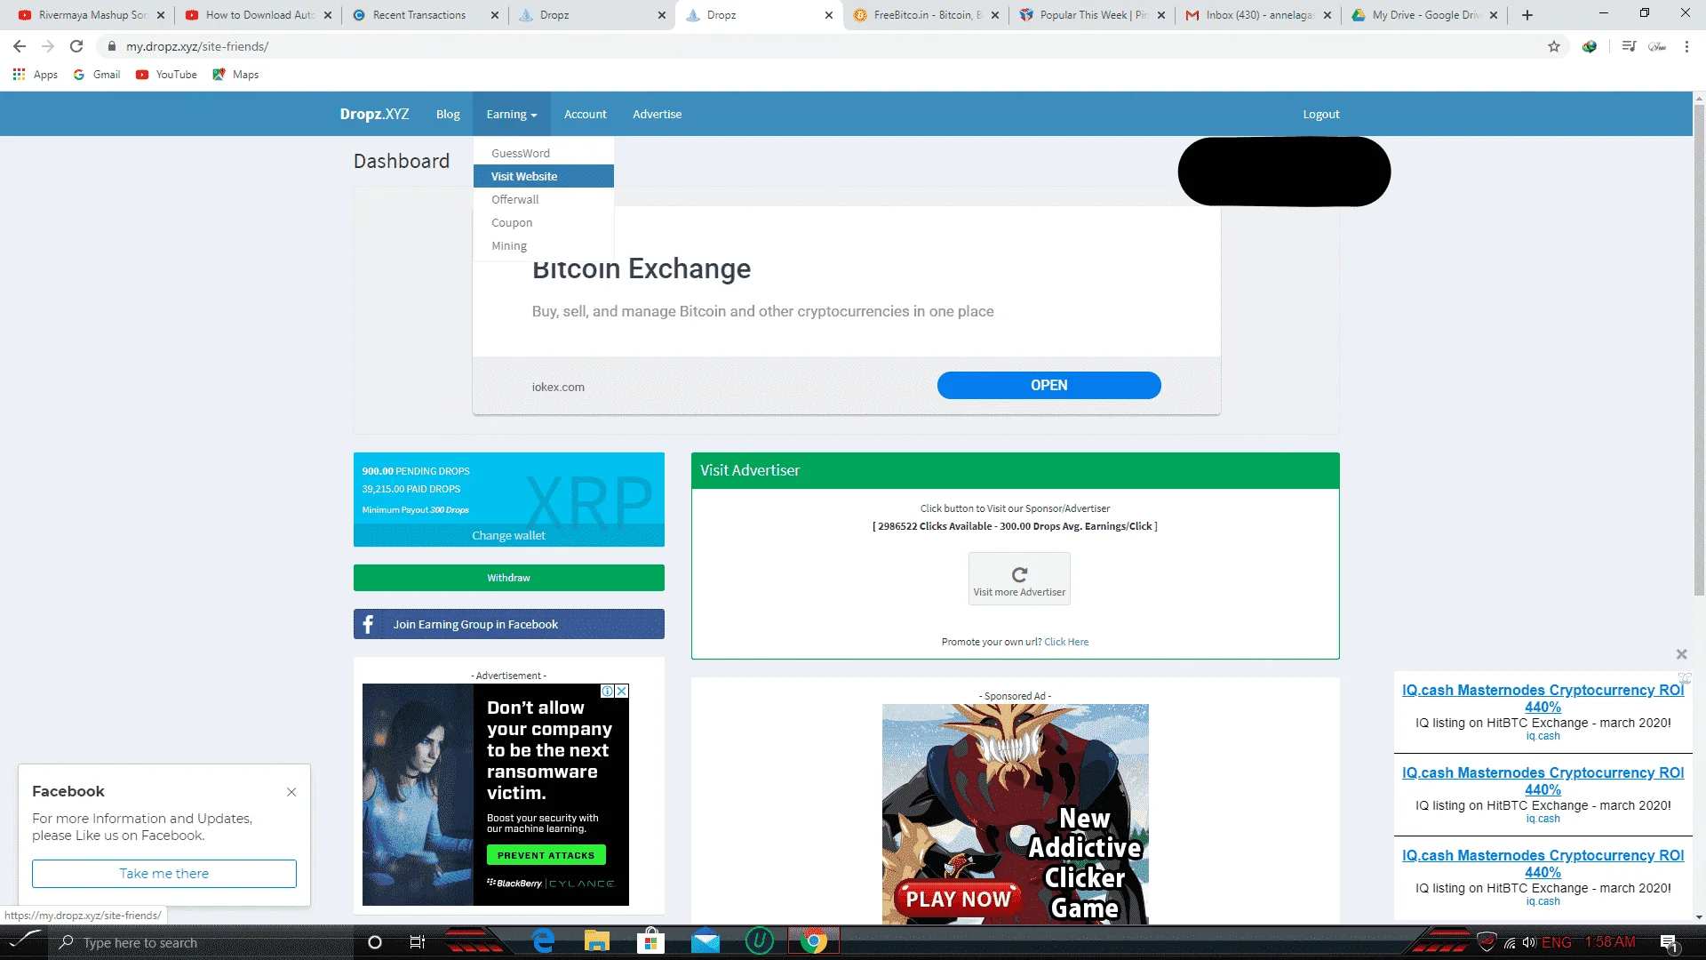Click Change wallet on XRP card
The width and height of the screenshot is (1706, 960).
(508, 535)
